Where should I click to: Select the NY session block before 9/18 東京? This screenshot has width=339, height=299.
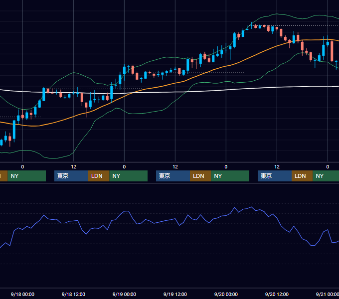[27, 176]
